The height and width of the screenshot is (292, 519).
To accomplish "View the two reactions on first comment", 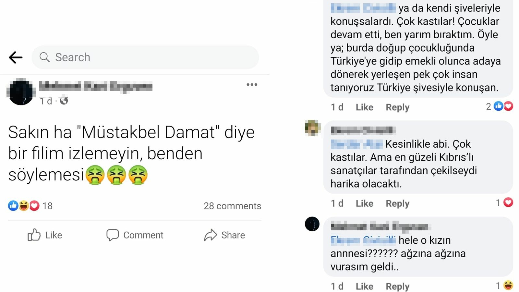I will click(500, 106).
